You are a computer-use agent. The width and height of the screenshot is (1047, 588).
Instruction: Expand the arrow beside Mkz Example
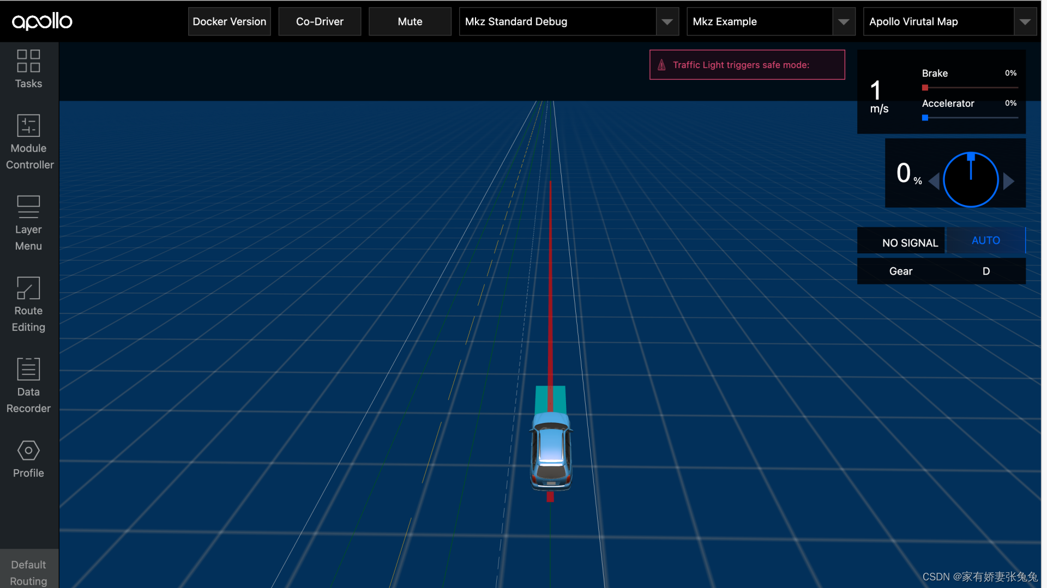pyautogui.click(x=844, y=22)
